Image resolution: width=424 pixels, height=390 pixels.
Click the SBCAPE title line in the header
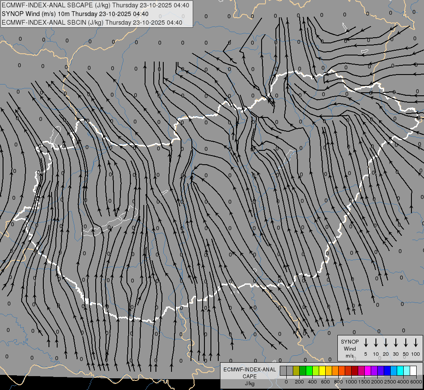pos(95,5)
